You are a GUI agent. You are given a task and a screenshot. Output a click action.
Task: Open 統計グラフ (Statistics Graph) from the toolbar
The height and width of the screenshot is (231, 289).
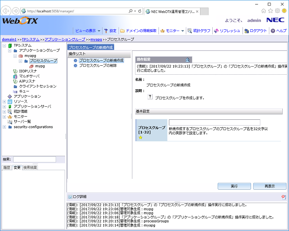tap(190, 31)
